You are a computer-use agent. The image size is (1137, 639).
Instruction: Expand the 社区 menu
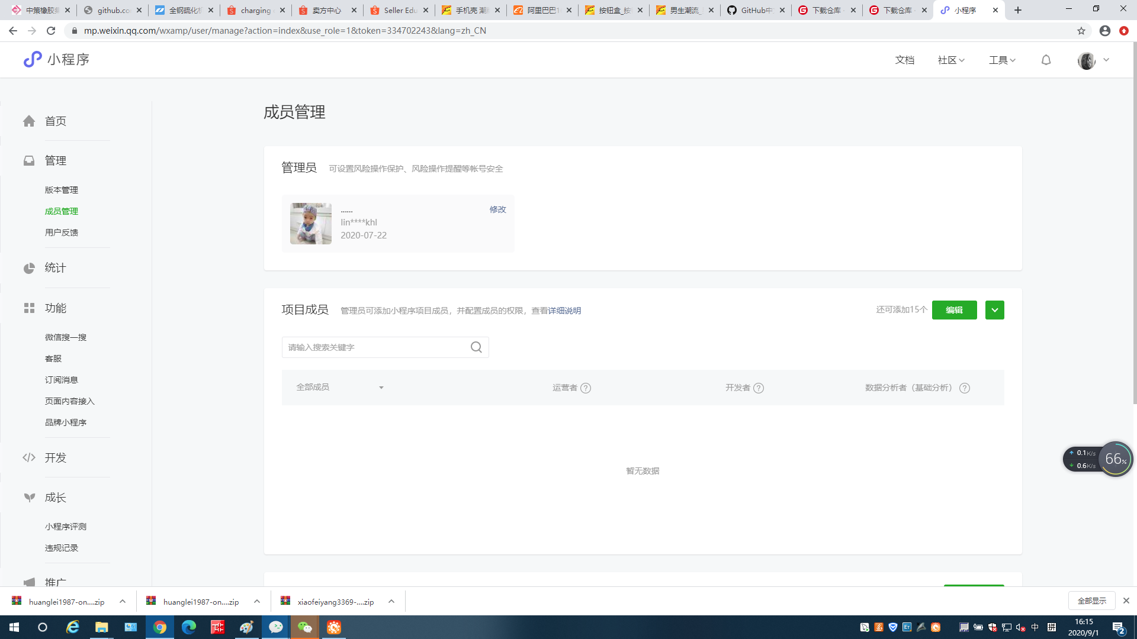point(951,60)
